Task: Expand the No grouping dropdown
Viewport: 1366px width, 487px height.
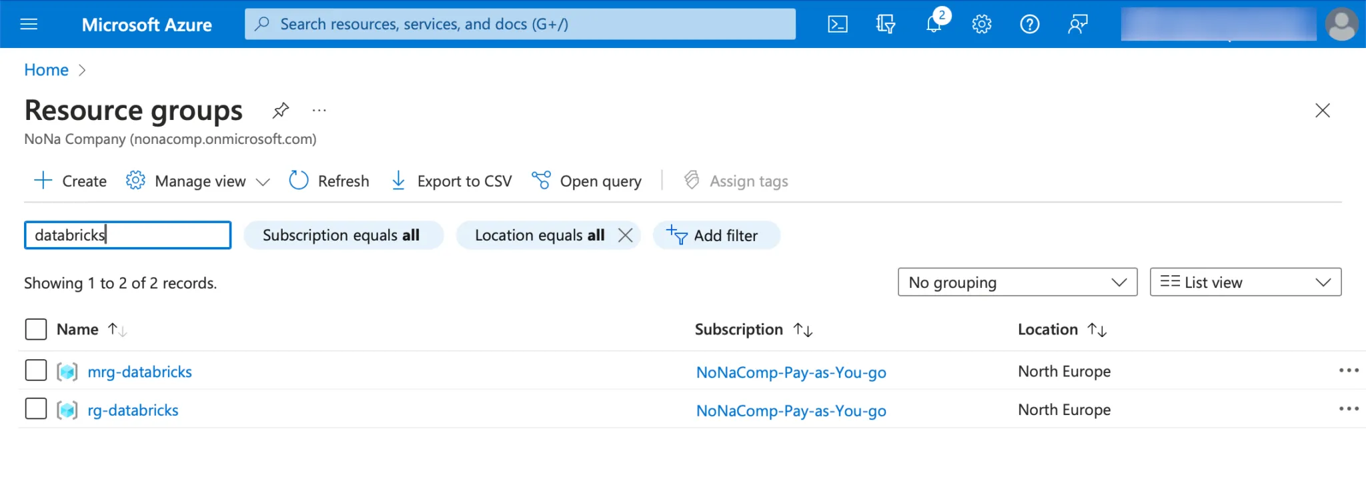Action: click(1016, 282)
